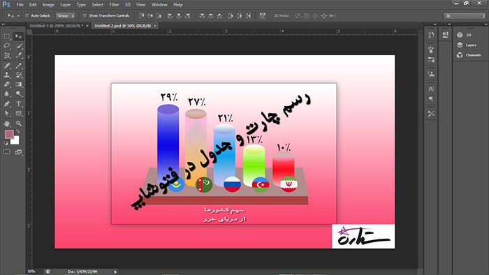
Task: Open the Help menu
Action: 178,5
